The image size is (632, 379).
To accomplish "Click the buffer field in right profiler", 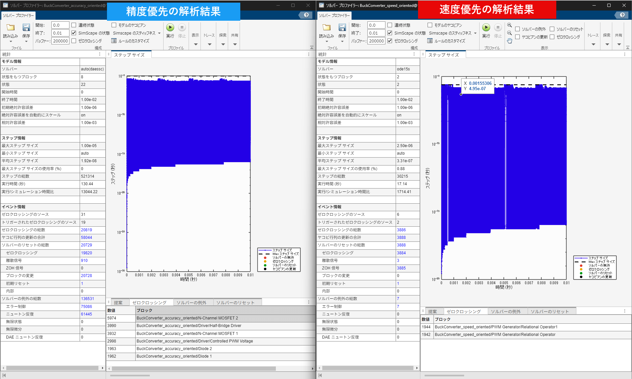I will (376, 41).
